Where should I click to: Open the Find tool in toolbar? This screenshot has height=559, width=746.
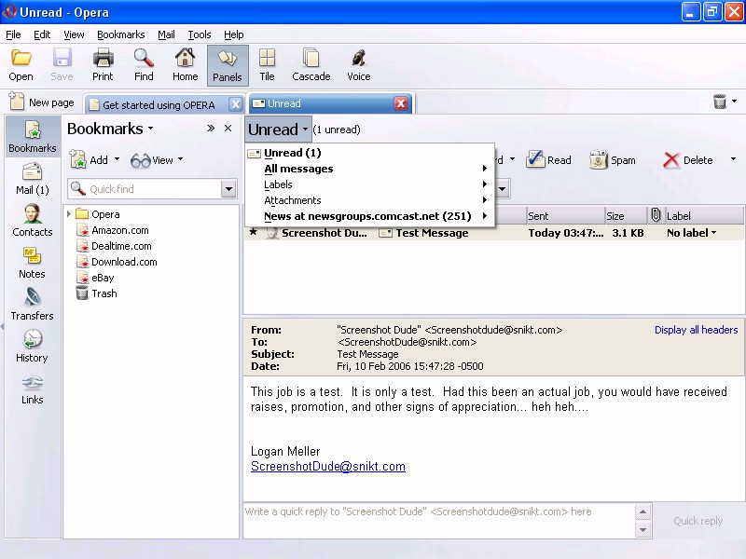[x=144, y=65]
